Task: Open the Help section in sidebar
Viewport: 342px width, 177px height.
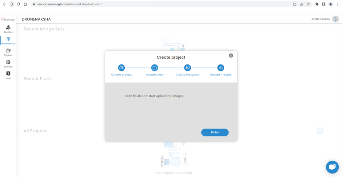Action: coord(8,75)
